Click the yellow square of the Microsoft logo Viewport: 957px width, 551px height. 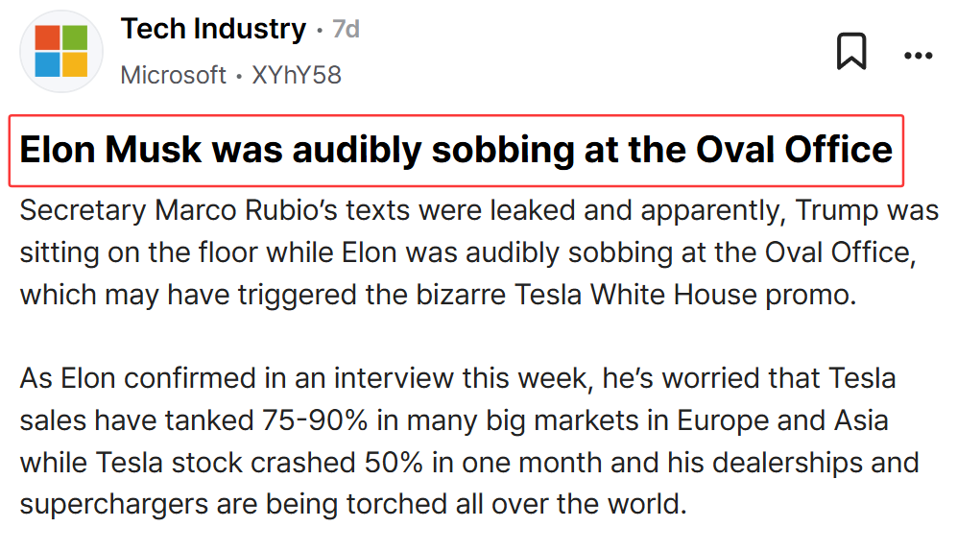tap(75, 64)
